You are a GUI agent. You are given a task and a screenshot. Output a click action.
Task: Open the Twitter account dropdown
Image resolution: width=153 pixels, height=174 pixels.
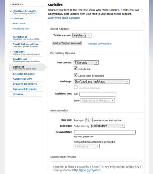click(x=82, y=35)
